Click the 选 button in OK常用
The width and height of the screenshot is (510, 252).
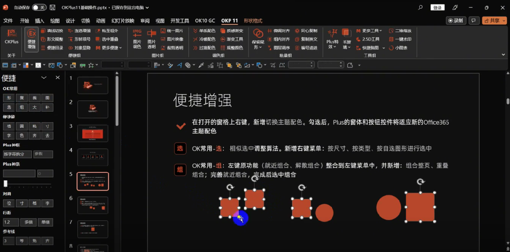point(9,107)
